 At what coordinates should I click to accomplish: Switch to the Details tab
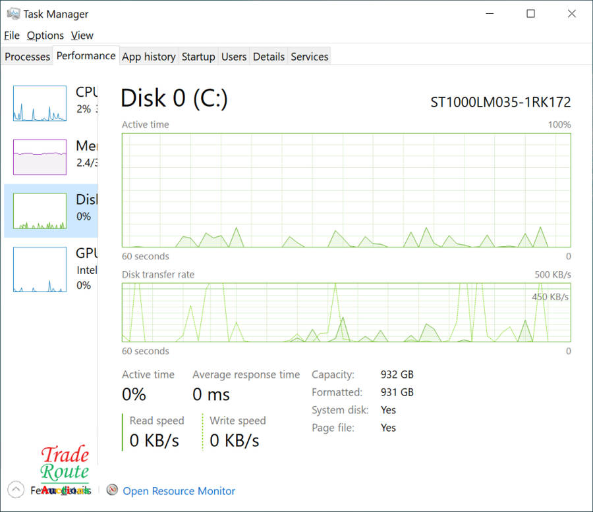pos(269,57)
